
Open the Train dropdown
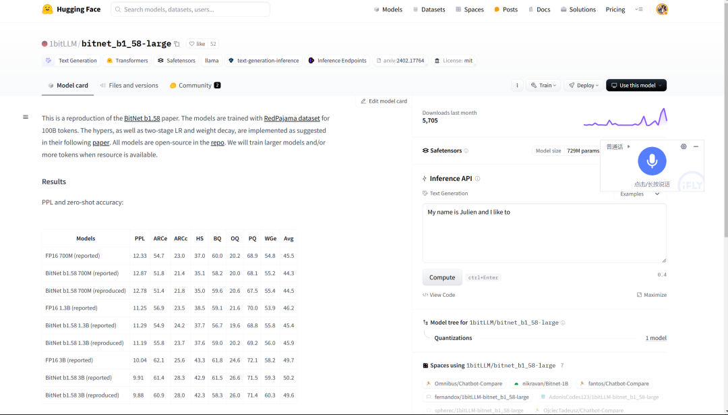tap(543, 85)
